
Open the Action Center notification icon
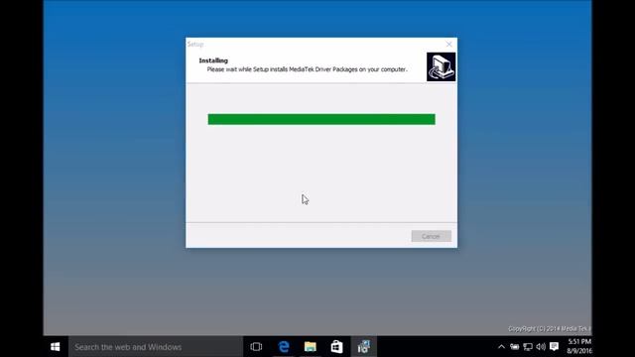coord(554,346)
